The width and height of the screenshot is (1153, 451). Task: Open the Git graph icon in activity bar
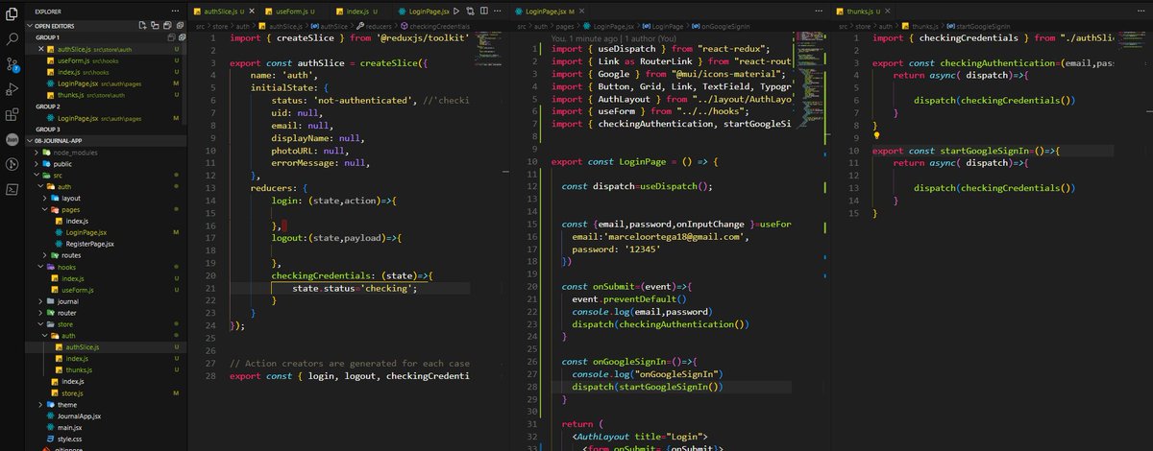pyautogui.click(x=12, y=164)
